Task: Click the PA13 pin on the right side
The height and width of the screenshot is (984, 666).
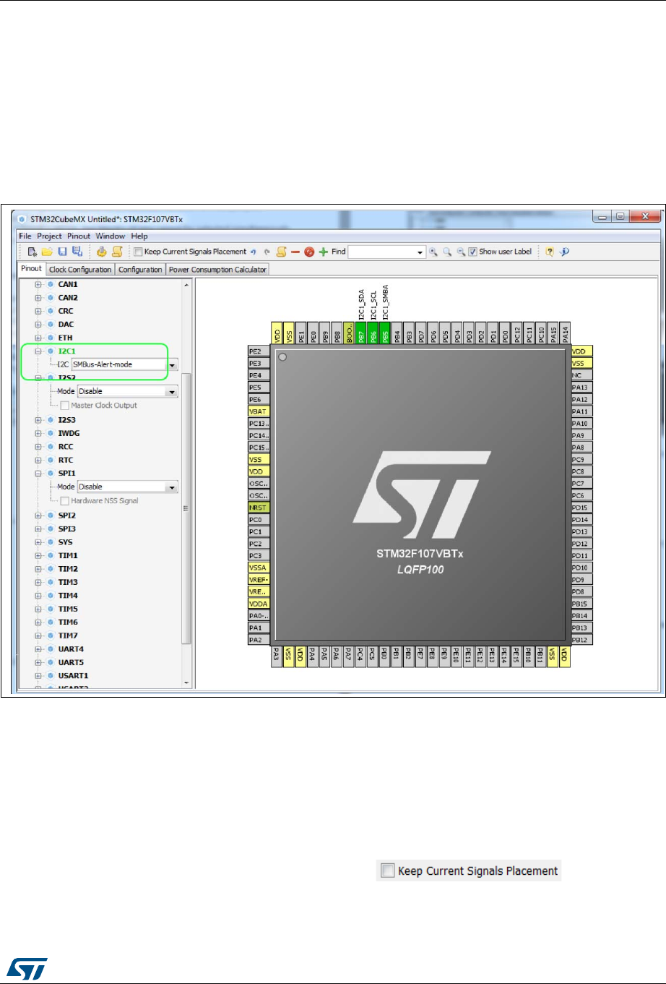Action: (x=581, y=388)
